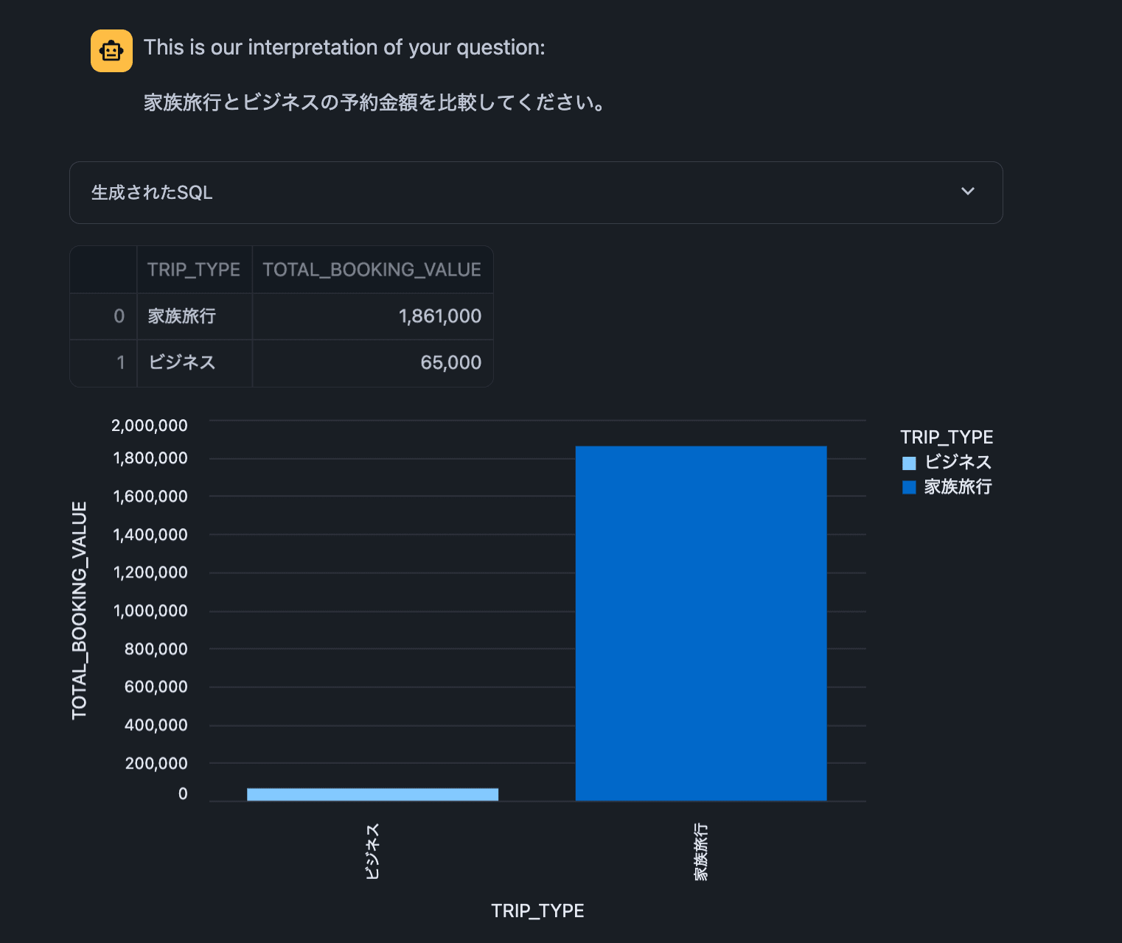Click the short ビジネス bar in chart
Screen dimensions: 1122x943
click(x=372, y=794)
